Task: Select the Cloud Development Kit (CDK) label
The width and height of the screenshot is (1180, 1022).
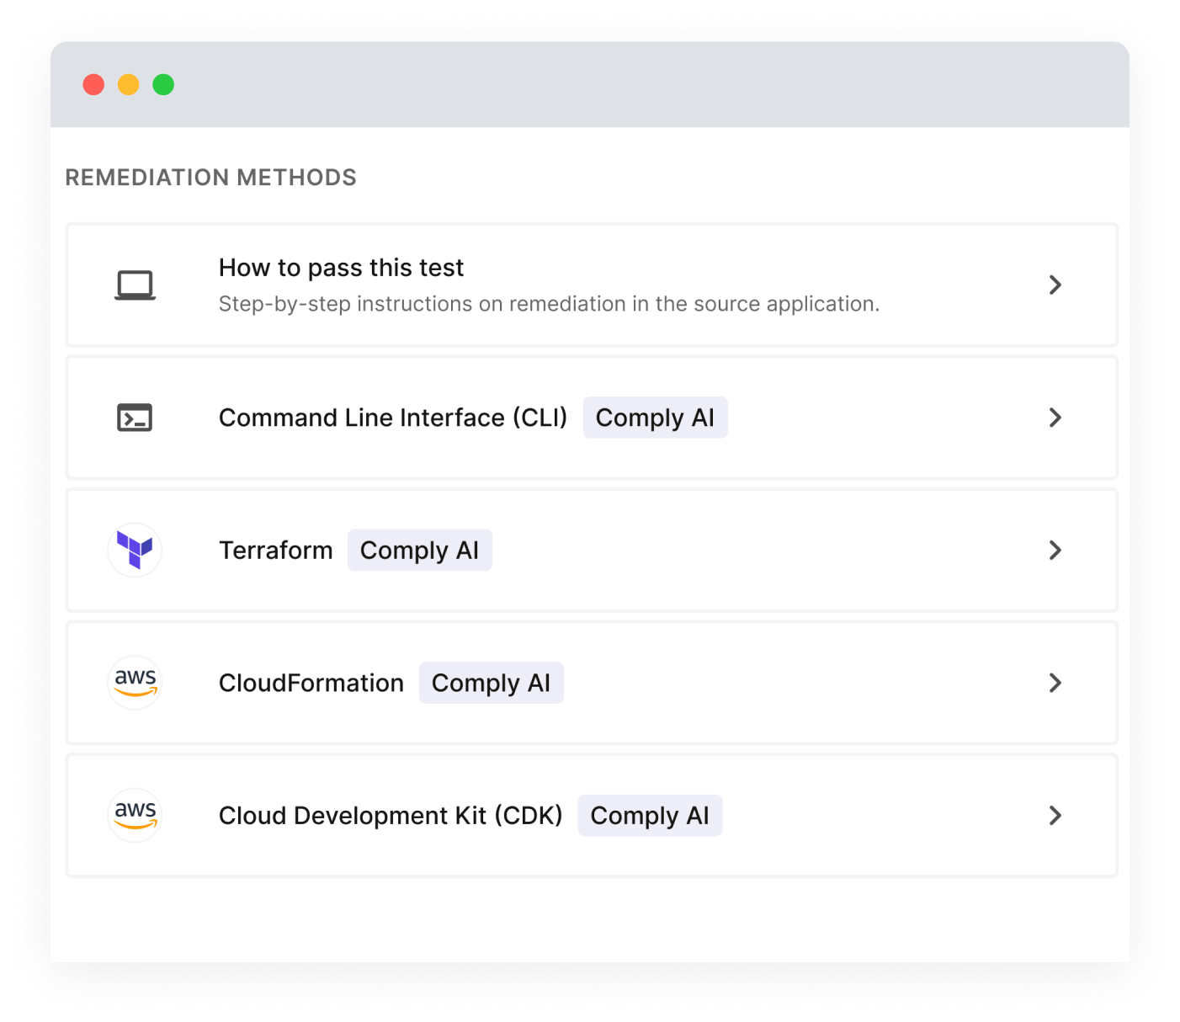Action: tap(391, 815)
